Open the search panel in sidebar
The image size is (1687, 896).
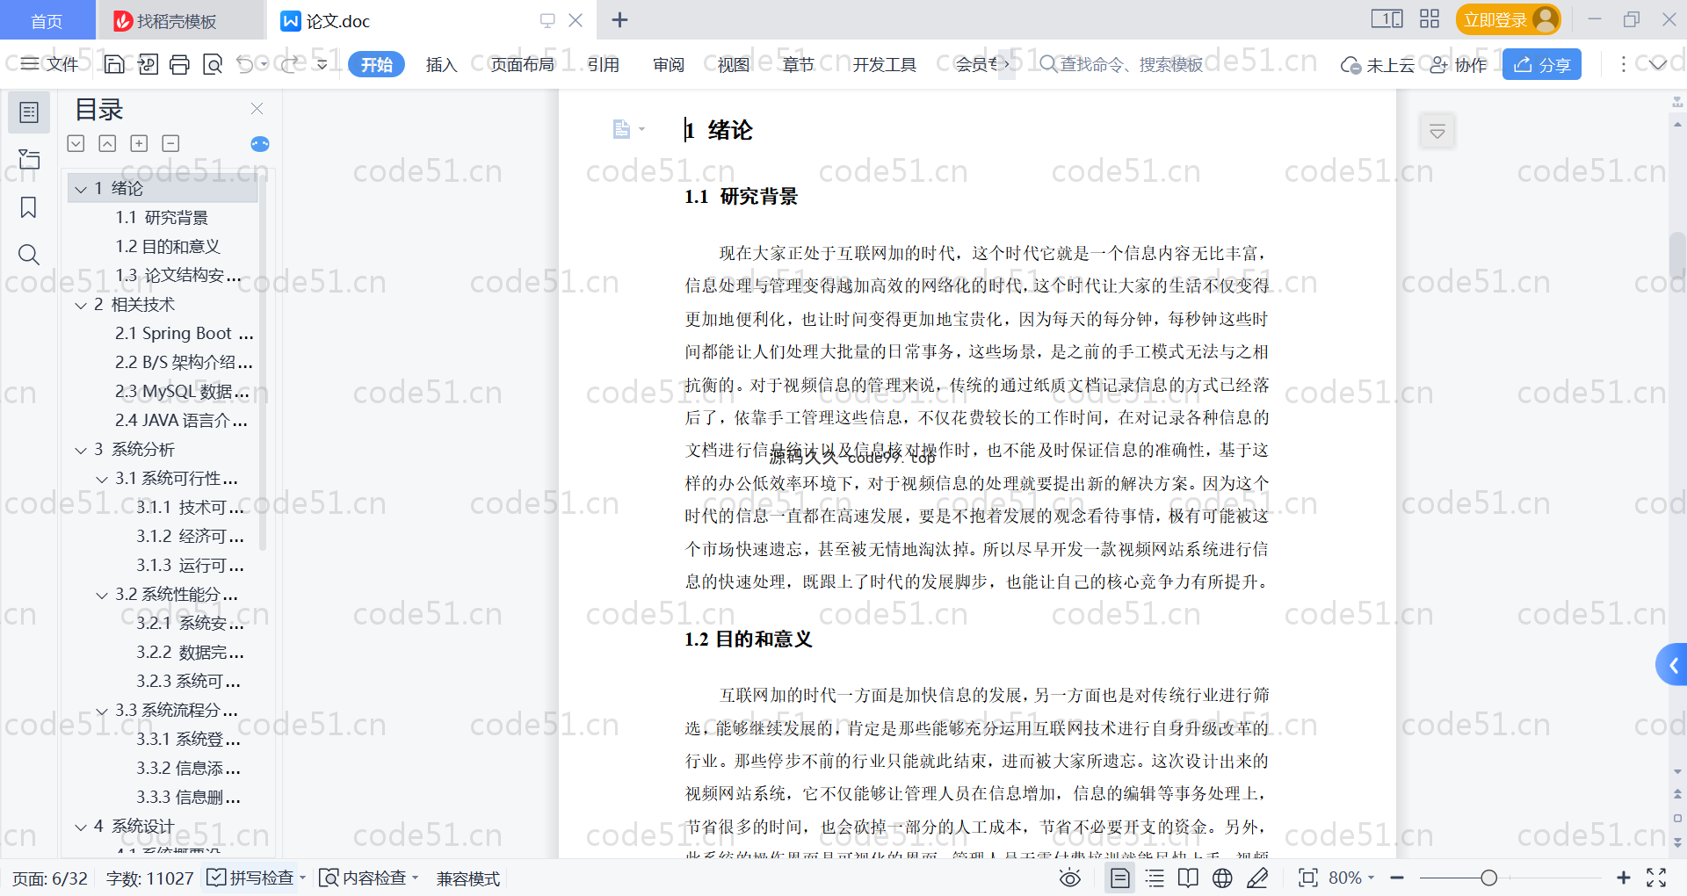tap(29, 255)
